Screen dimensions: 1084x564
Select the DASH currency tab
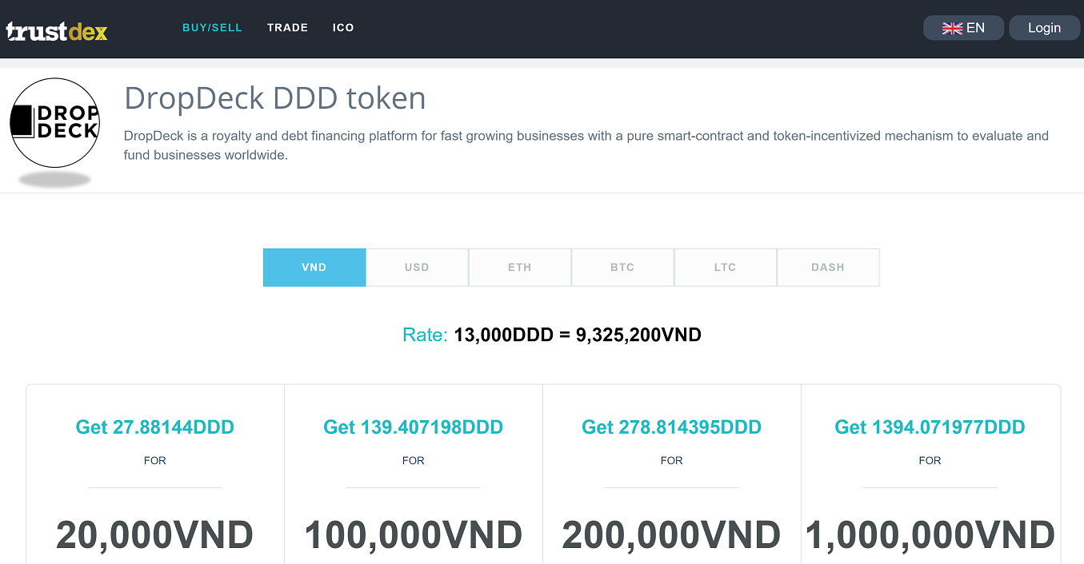click(828, 268)
